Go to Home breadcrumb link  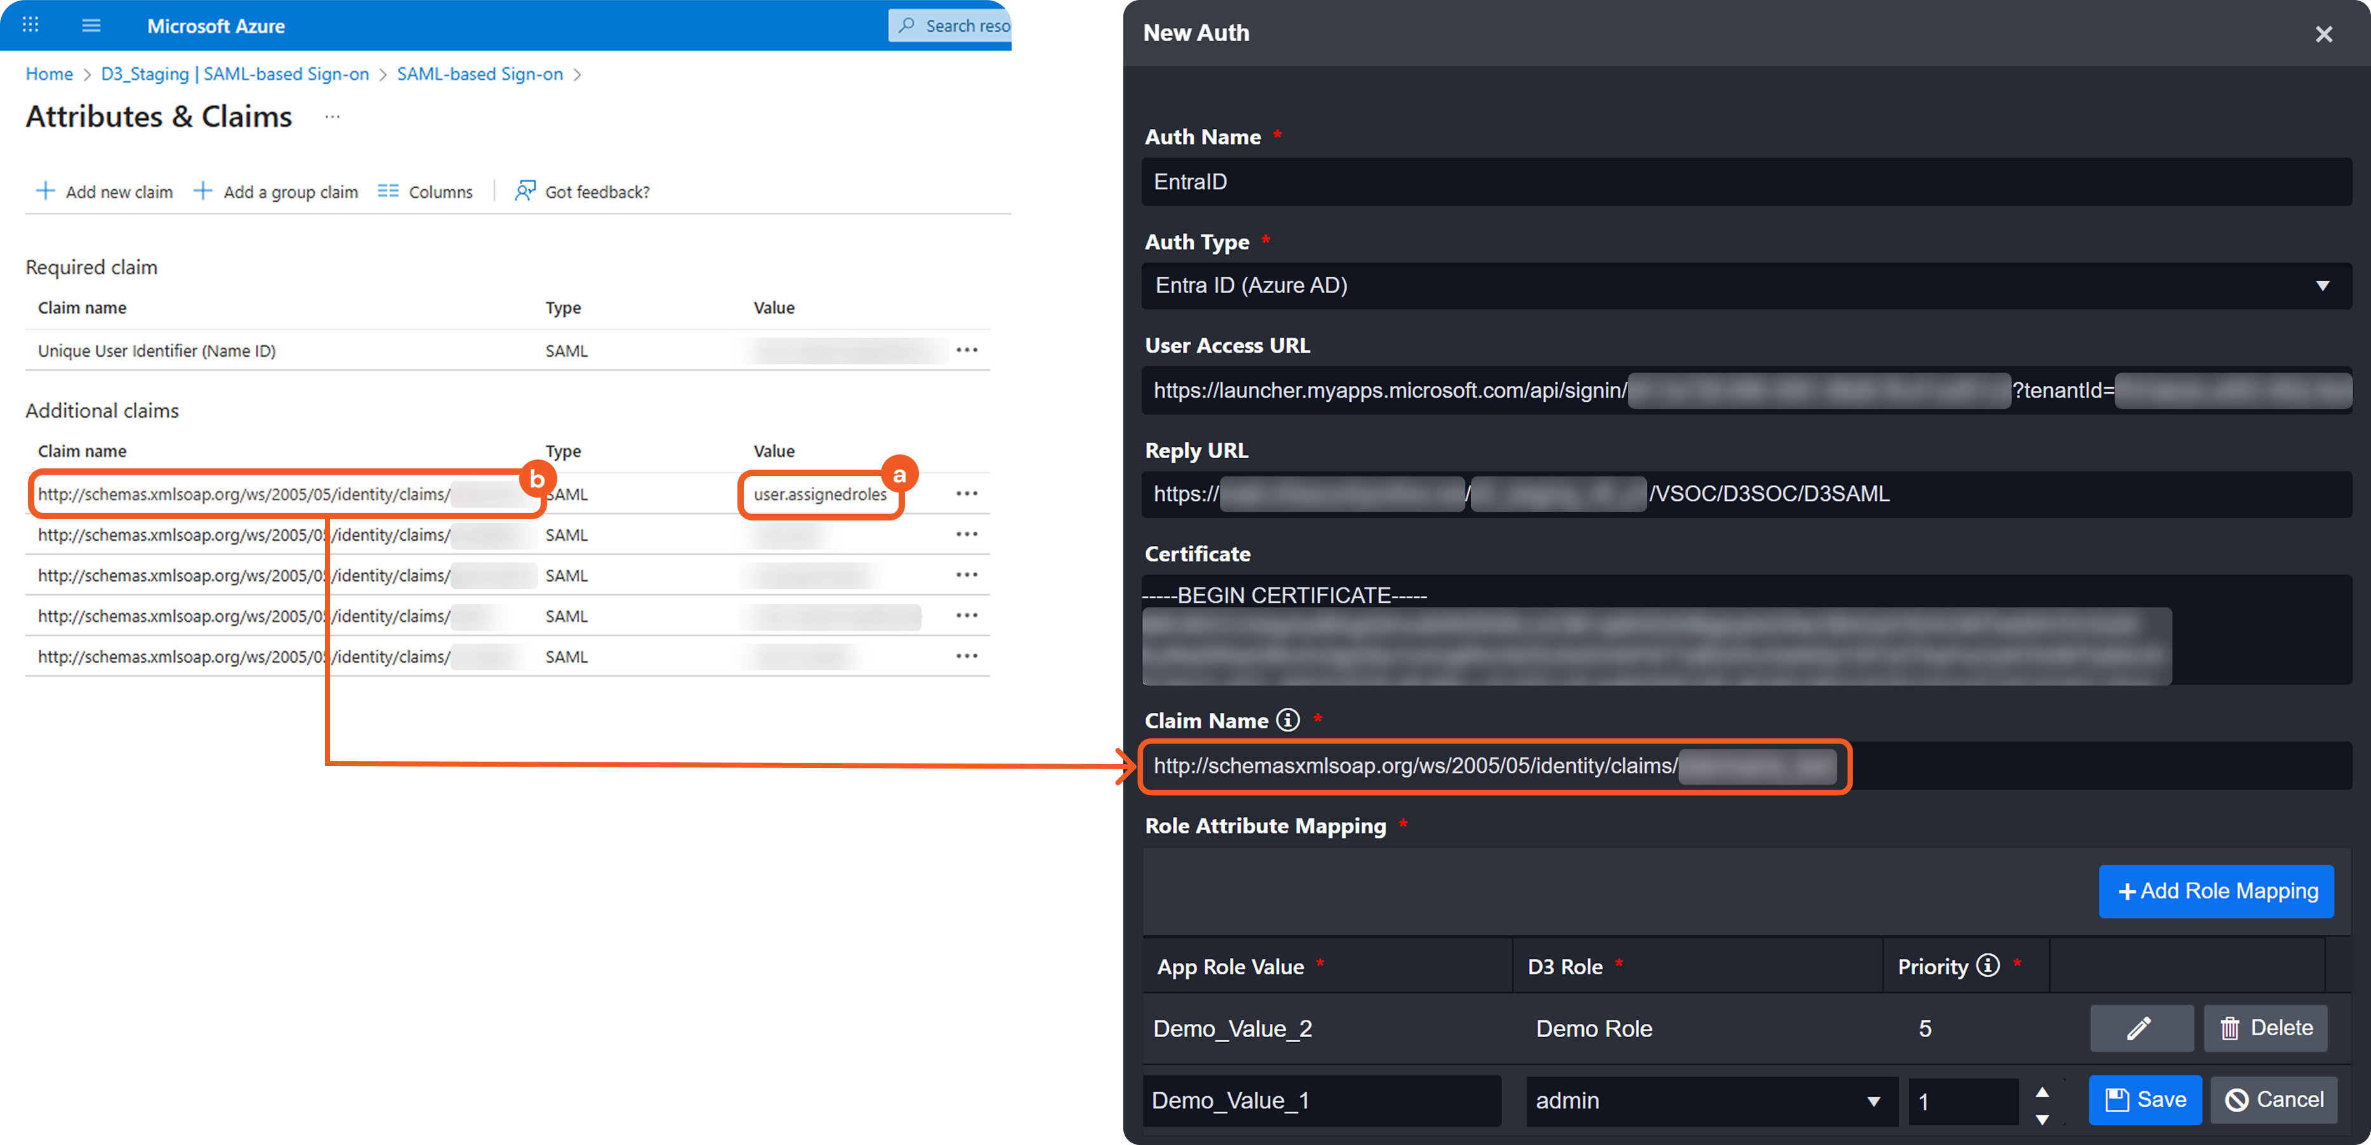(49, 74)
